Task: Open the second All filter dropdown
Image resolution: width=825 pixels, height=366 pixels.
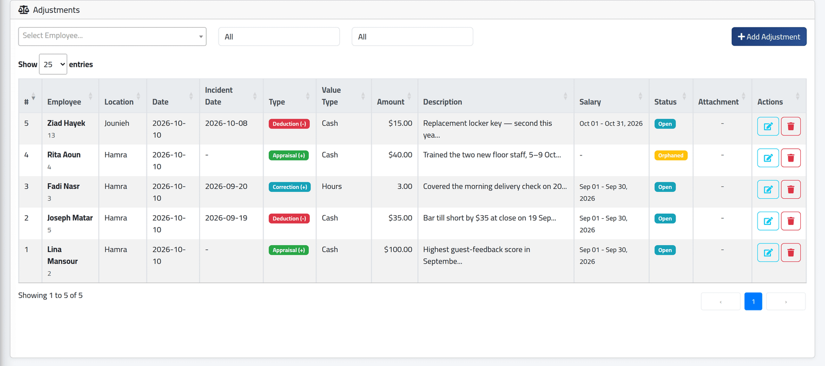Action: pos(412,37)
